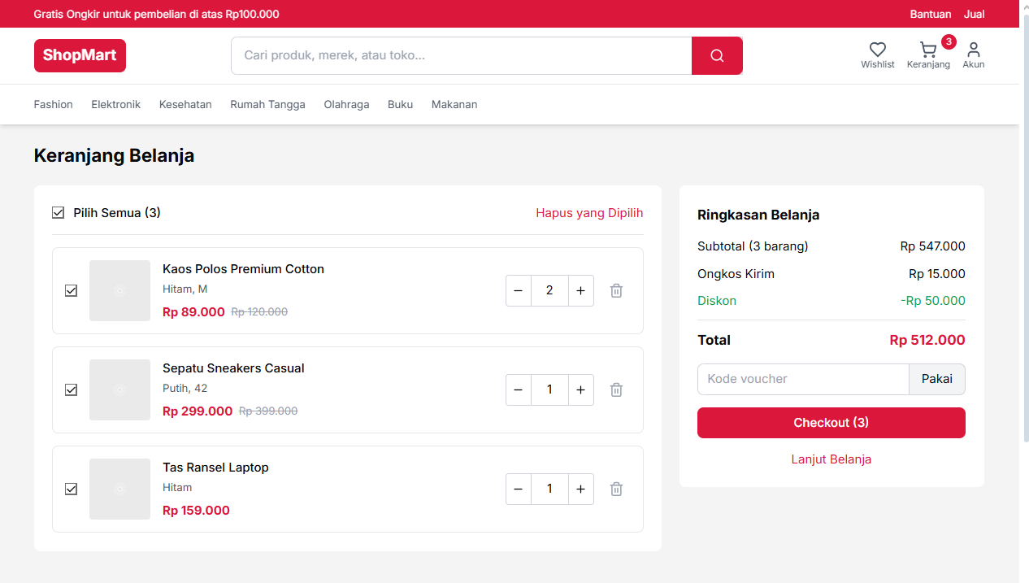This screenshot has width=1029, height=583.
Task: Increase quantity of Sepatu Sneakers Casual
Action: point(580,389)
